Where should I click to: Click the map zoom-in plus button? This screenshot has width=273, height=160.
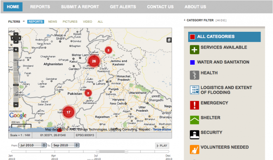click(x=16, y=50)
